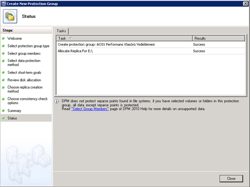Click the blue information icon beside DPM note
Screen dimensions: 250x187
[57, 101]
